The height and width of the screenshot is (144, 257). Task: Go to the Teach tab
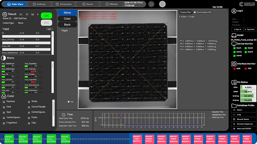[88, 4]
